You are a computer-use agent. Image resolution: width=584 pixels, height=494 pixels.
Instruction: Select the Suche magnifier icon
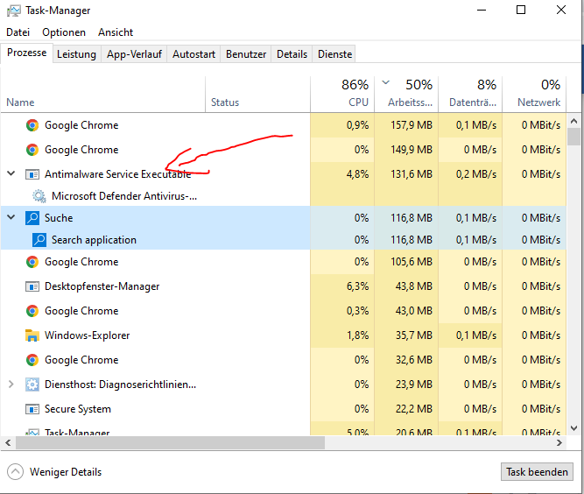pos(32,217)
